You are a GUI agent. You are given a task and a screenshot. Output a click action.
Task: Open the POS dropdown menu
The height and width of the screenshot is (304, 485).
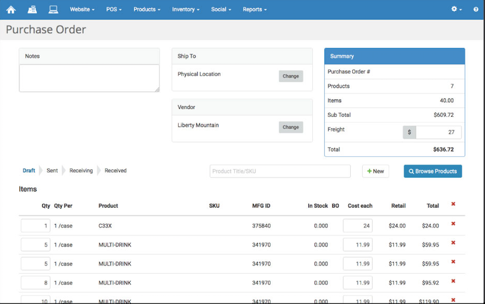click(x=114, y=10)
